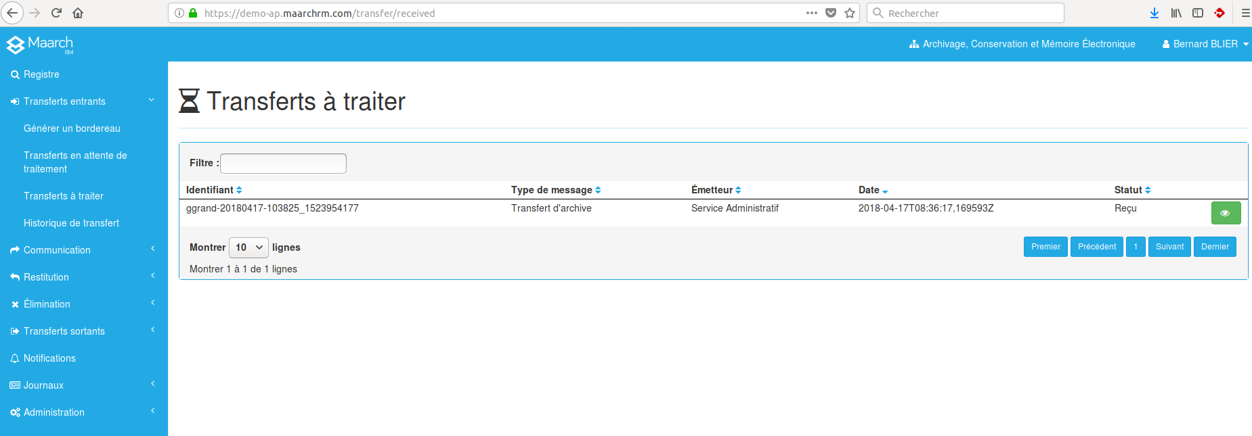This screenshot has height=436, width=1252.
Task: Click the Élimination cross icon
Action: (x=15, y=305)
